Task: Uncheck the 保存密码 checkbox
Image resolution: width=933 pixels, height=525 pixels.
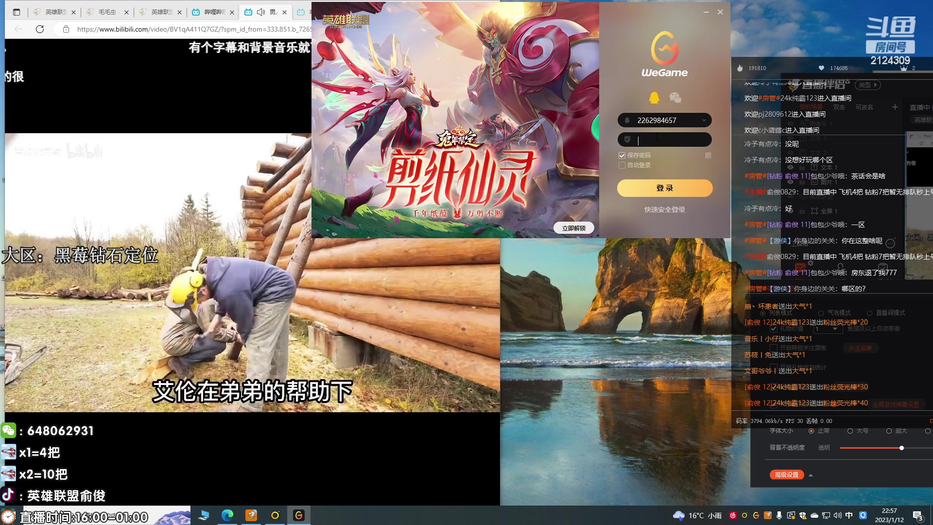Action: [x=622, y=156]
